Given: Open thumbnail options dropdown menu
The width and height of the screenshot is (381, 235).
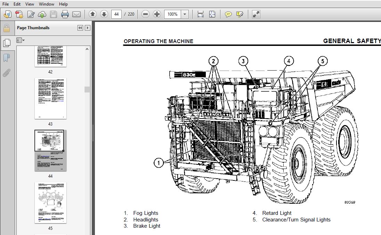Looking at the screenshot, I should click(x=21, y=40).
